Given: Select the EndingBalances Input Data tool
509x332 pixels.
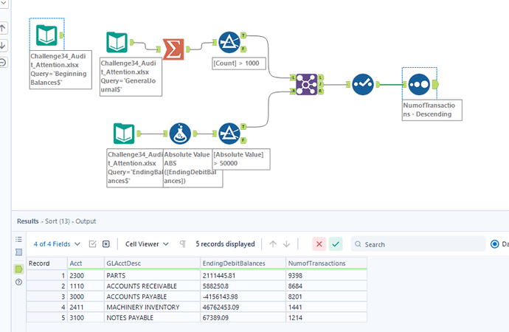Looking at the screenshot, I should click(124, 134).
